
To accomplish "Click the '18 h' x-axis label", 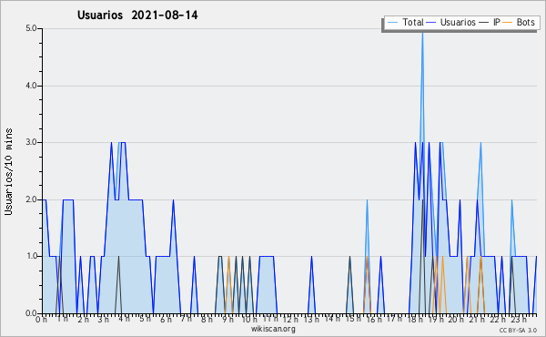I will point(416,320).
